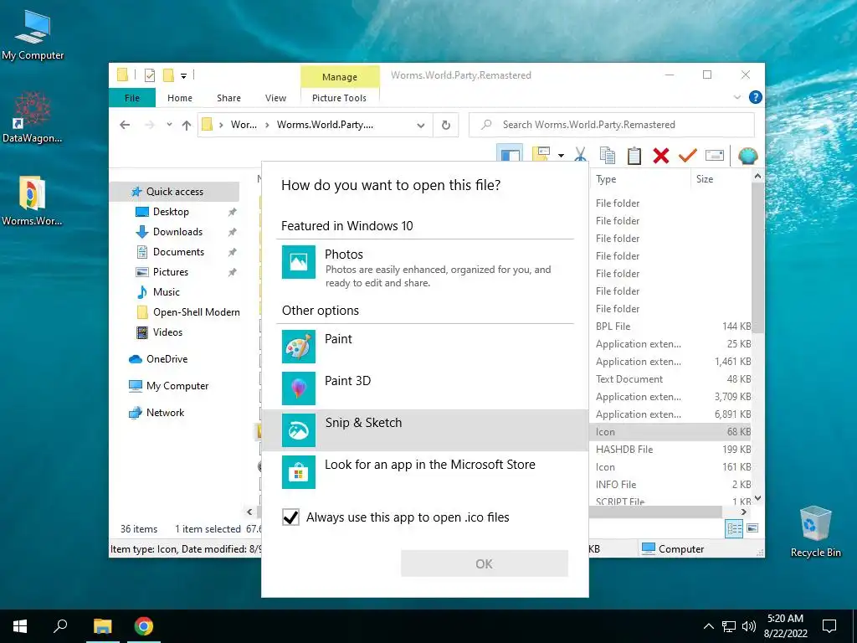Click the seashell Open-Shell settings icon
This screenshot has width=857, height=643.
pos(747,156)
